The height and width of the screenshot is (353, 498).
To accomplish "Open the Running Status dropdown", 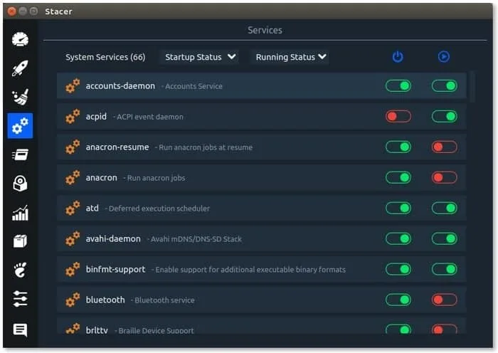I will (x=290, y=57).
